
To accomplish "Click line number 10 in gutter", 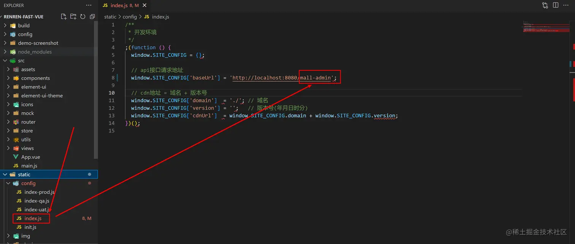I will tap(111, 93).
